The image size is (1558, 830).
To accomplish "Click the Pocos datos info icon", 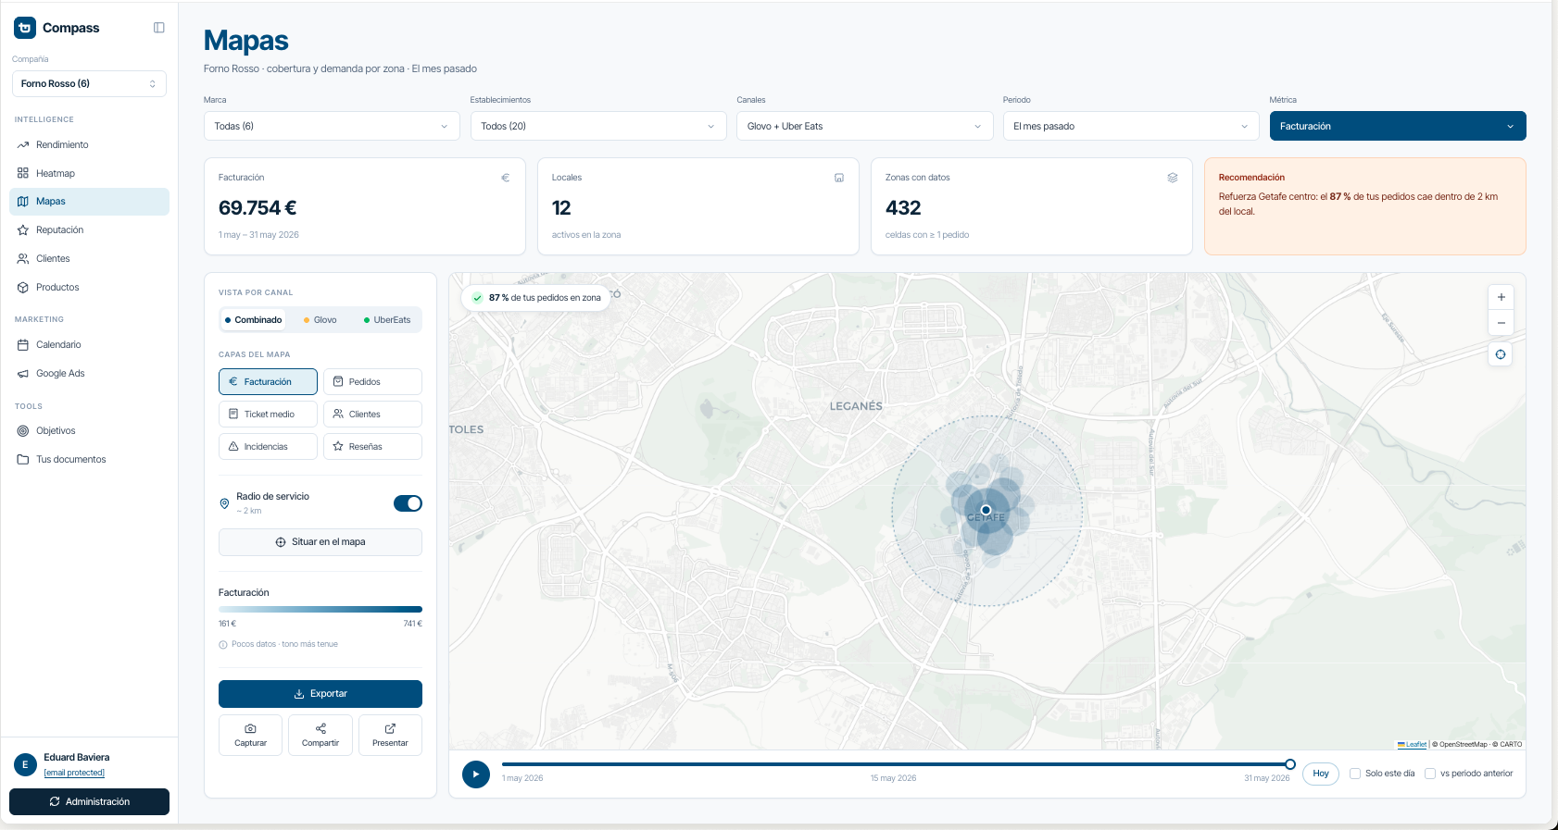I will [x=223, y=645].
